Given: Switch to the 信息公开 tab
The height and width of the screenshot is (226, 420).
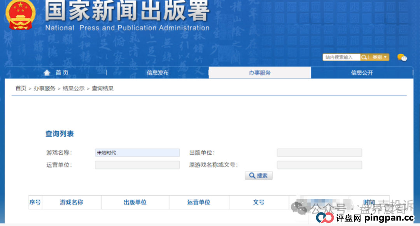Looking at the screenshot, I should (x=362, y=72).
